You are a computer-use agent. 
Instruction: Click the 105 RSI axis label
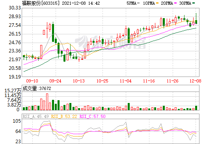[x=17, y=121]
